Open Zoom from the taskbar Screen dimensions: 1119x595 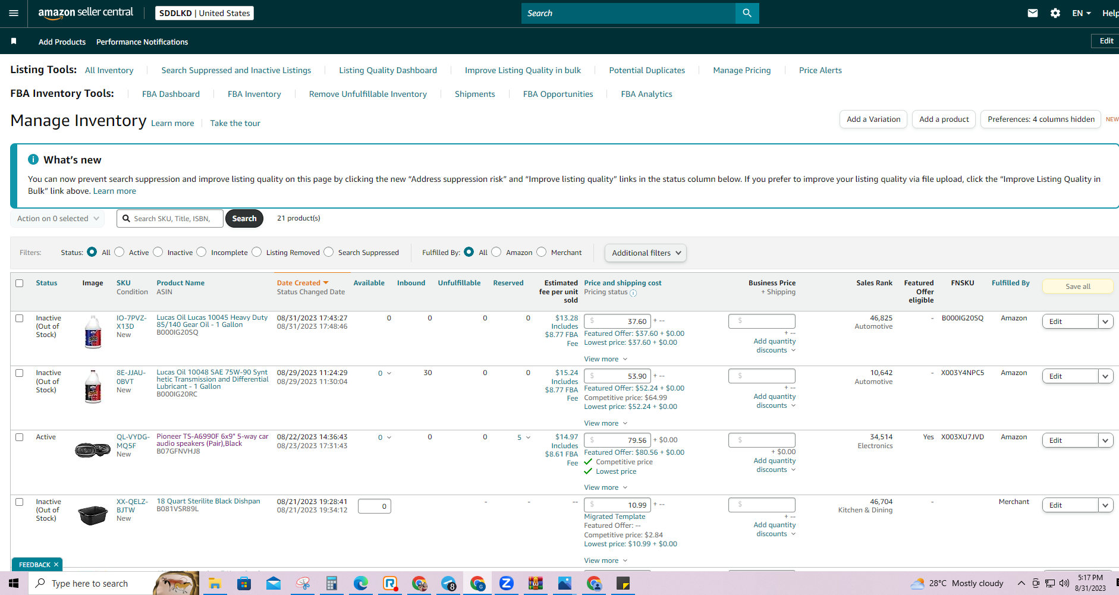(507, 584)
